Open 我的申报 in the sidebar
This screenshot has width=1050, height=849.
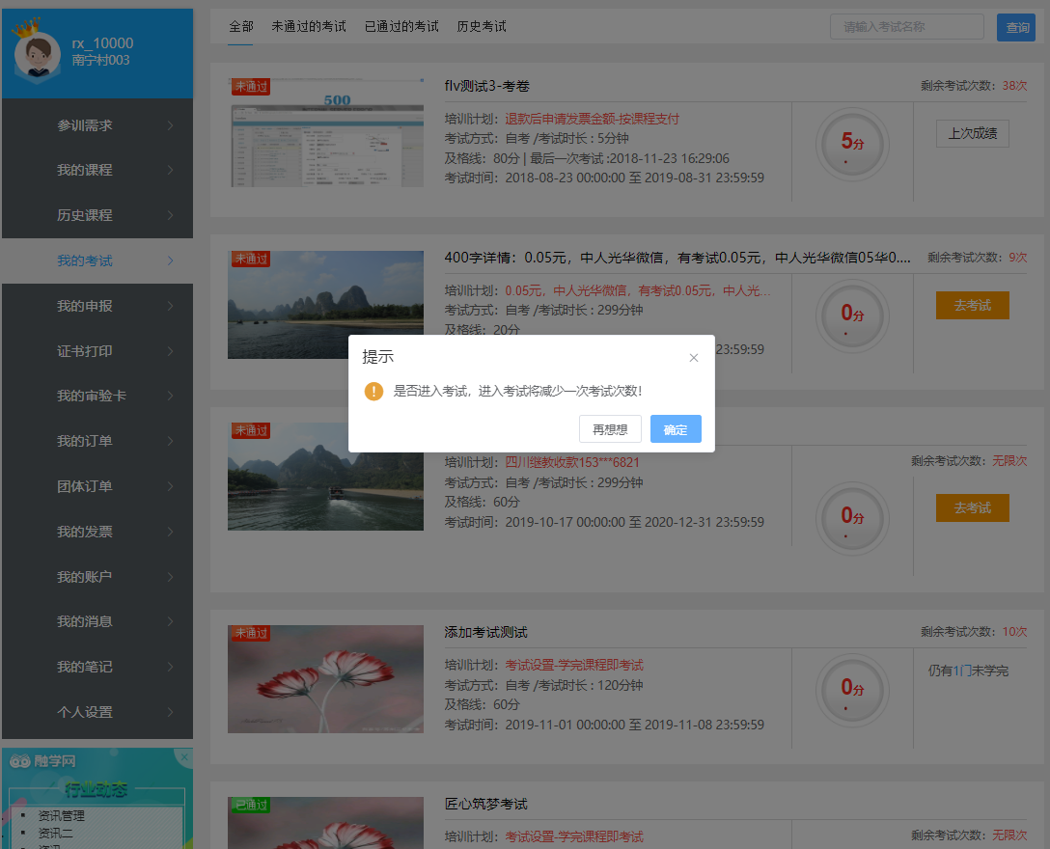97,306
